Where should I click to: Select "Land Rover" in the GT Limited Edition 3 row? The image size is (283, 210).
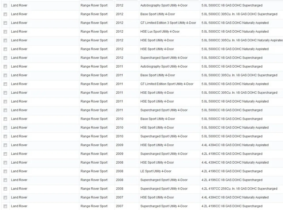pos(19,23)
